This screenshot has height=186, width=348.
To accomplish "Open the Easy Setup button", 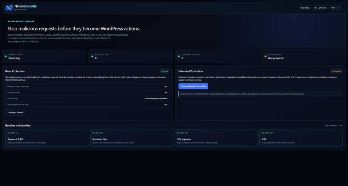I will tap(305, 8).
